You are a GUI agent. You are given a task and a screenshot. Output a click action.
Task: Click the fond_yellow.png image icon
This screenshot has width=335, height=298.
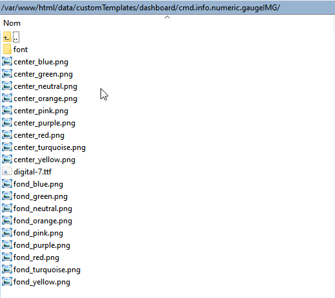(x=7, y=282)
